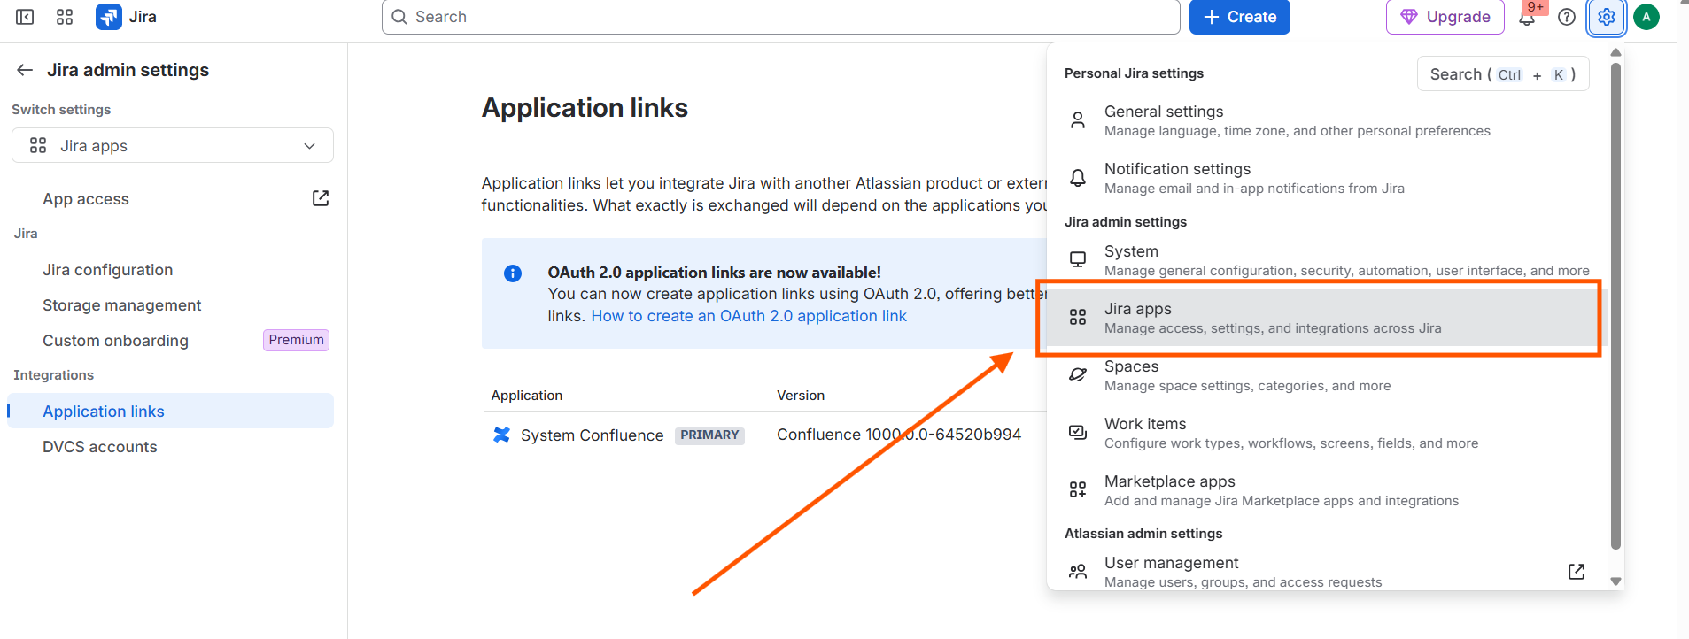Click the scroll down arrow of the settings menu
Screen dimensions: 1689x639
(x=1615, y=581)
